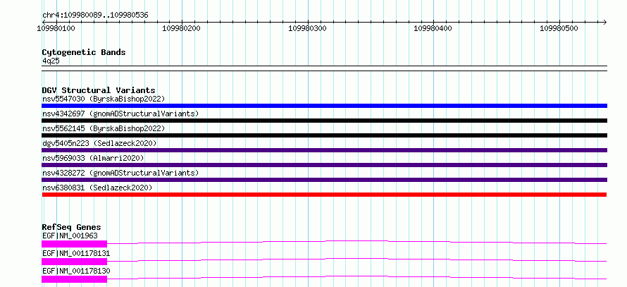Click the purple bar under nsv5969033
The height and width of the screenshot is (287, 627).
[324, 165]
